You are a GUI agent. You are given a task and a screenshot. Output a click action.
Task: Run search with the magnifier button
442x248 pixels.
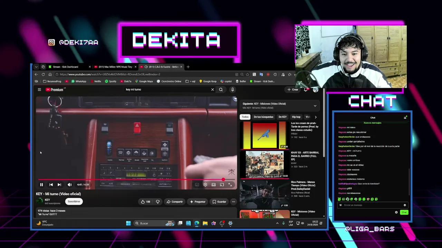tap(221, 90)
